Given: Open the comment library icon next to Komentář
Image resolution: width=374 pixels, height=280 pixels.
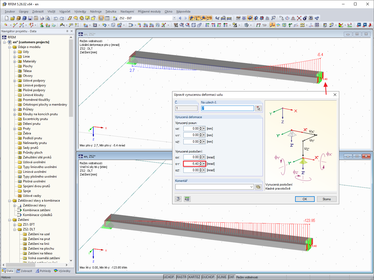Looking at the screenshot, I should pyautogui.click(x=258, y=187).
